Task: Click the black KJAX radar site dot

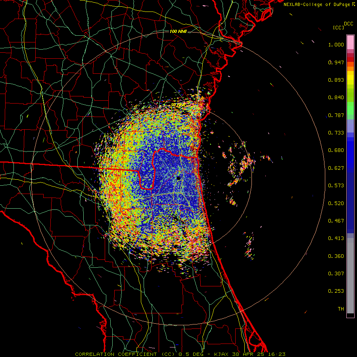Action: (x=178, y=178)
